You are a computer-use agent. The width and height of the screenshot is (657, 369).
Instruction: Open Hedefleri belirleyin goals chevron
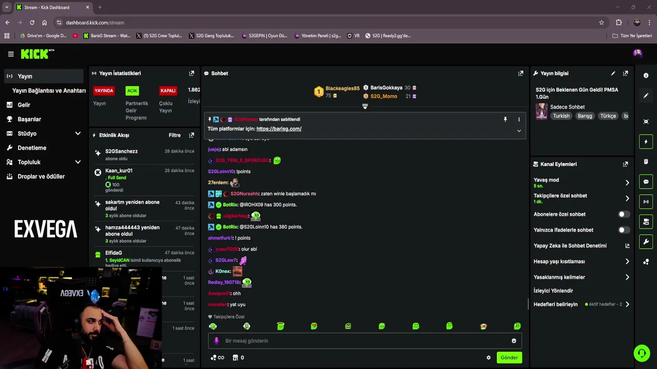(x=627, y=304)
